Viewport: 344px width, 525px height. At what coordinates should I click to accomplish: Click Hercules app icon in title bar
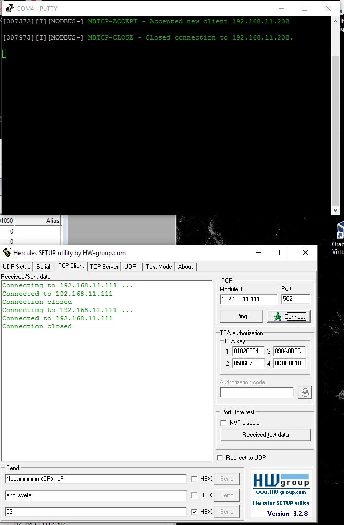tap(6, 252)
